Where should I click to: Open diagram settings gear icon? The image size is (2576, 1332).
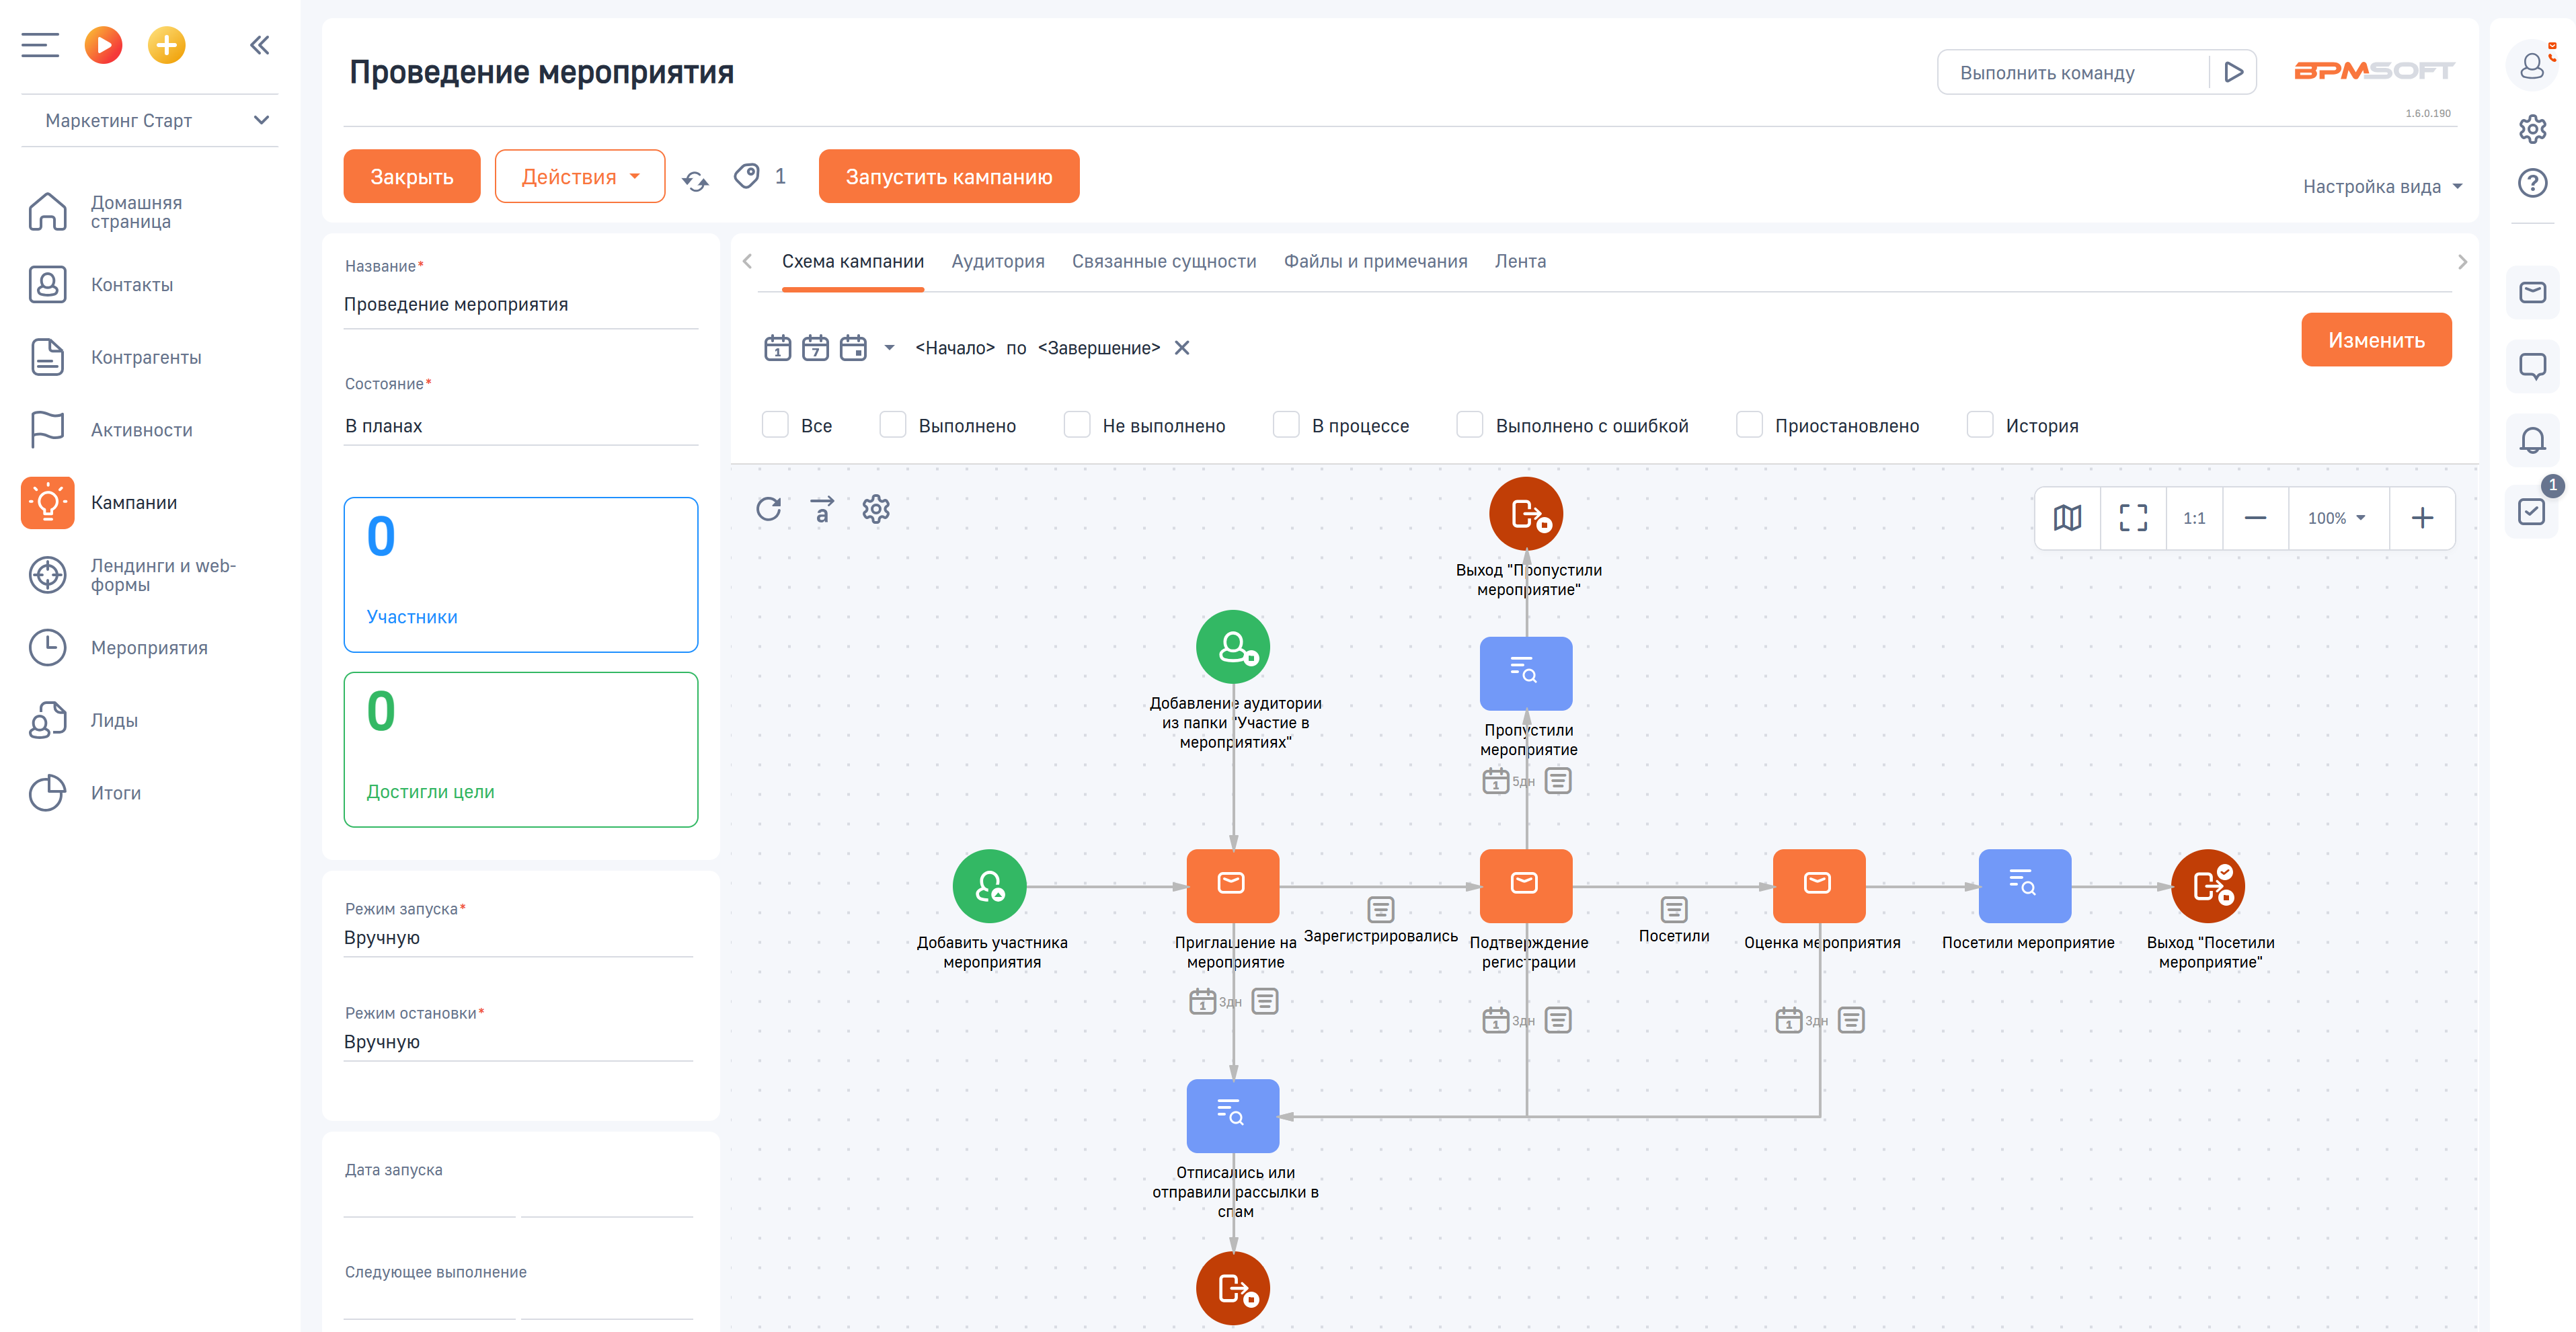point(876,509)
